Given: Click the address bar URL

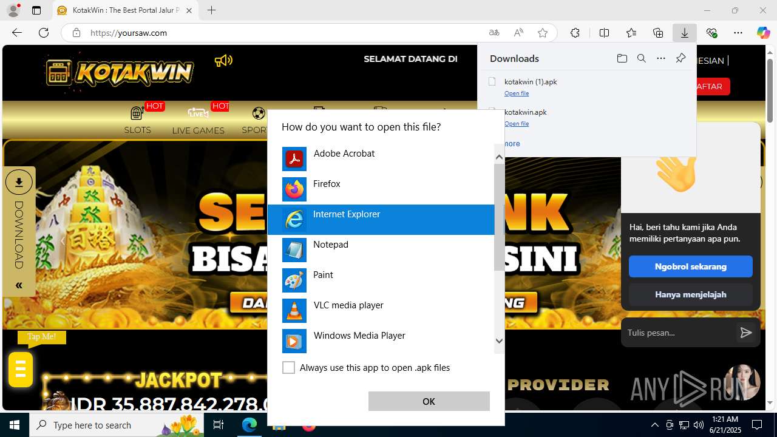Looking at the screenshot, I should 129,33.
